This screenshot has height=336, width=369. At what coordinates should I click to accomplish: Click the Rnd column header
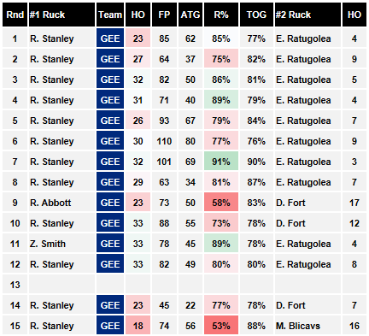15,15
